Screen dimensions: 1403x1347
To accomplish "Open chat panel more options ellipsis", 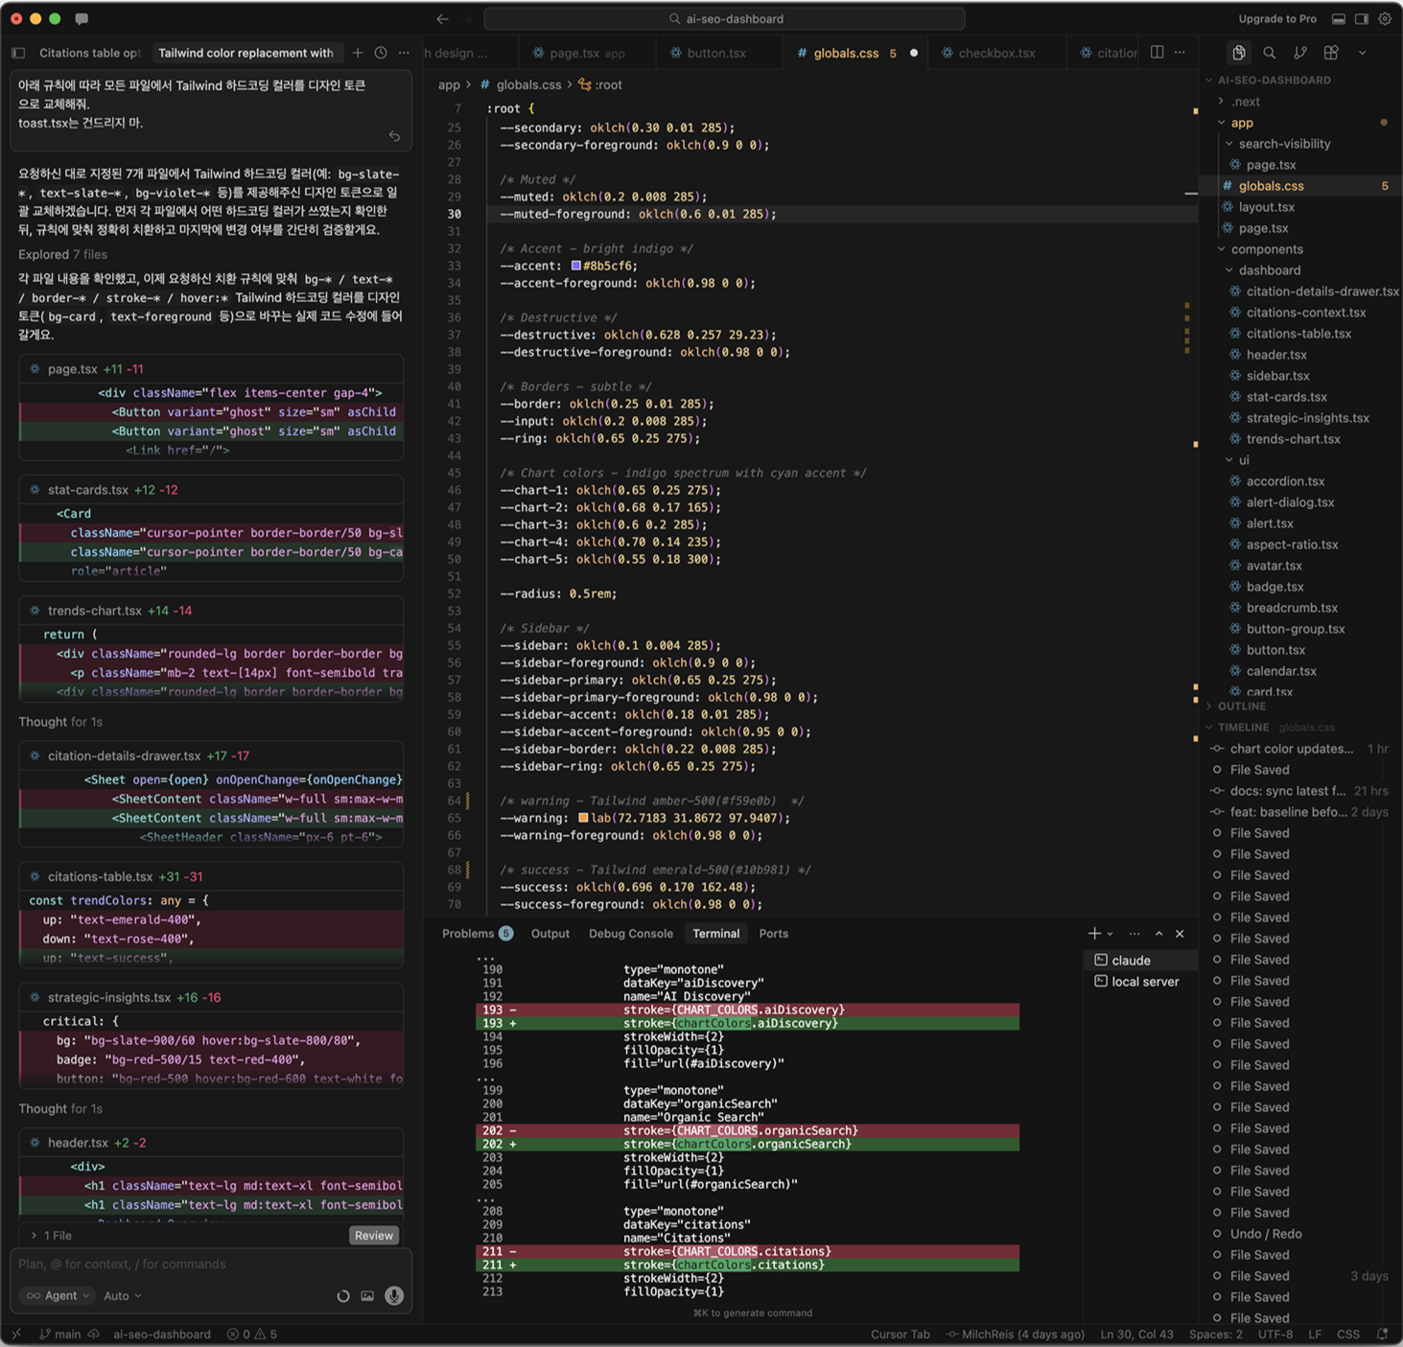I will point(404,53).
